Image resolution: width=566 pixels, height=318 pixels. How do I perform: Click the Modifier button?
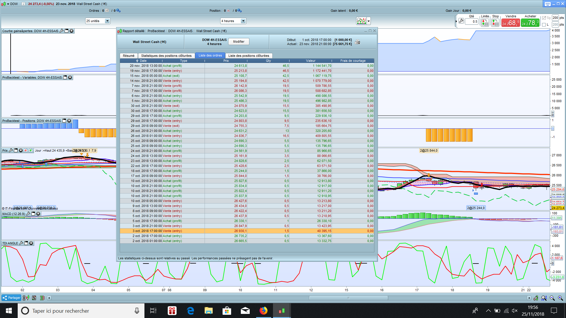[x=238, y=42]
